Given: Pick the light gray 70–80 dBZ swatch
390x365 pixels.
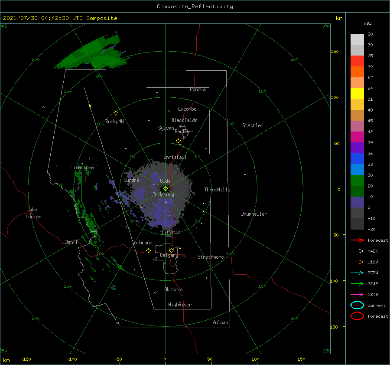Looking at the screenshot, I should [x=357, y=39].
